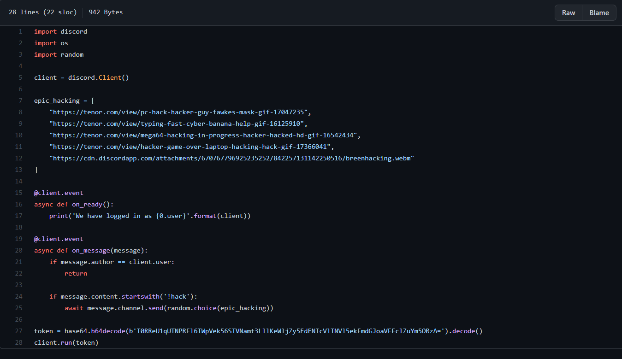The height and width of the screenshot is (359, 622).
Task: Select line number 1
Action: [x=20, y=31]
